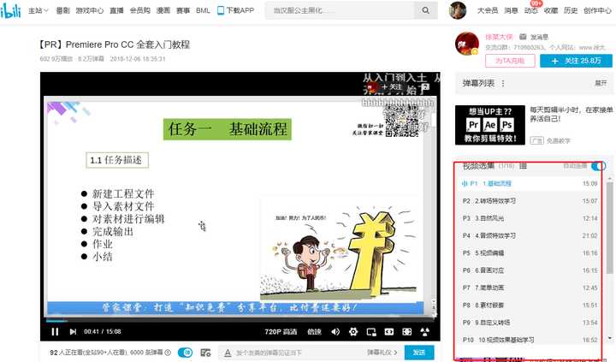Click the 为TA充电 button
This screenshot has height=362, width=616.
pos(510,61)
